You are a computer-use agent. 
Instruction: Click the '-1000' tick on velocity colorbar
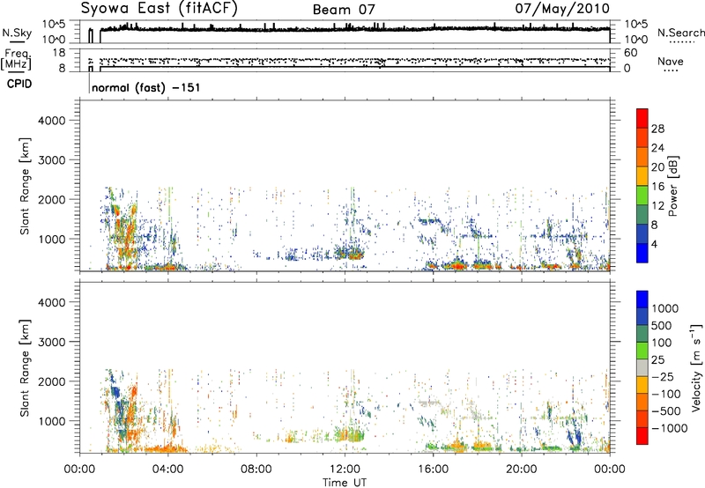click(x=669, y=428)
